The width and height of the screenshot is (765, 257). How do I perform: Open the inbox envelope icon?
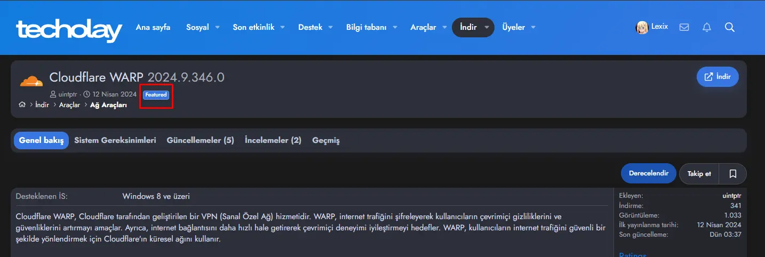684,27
